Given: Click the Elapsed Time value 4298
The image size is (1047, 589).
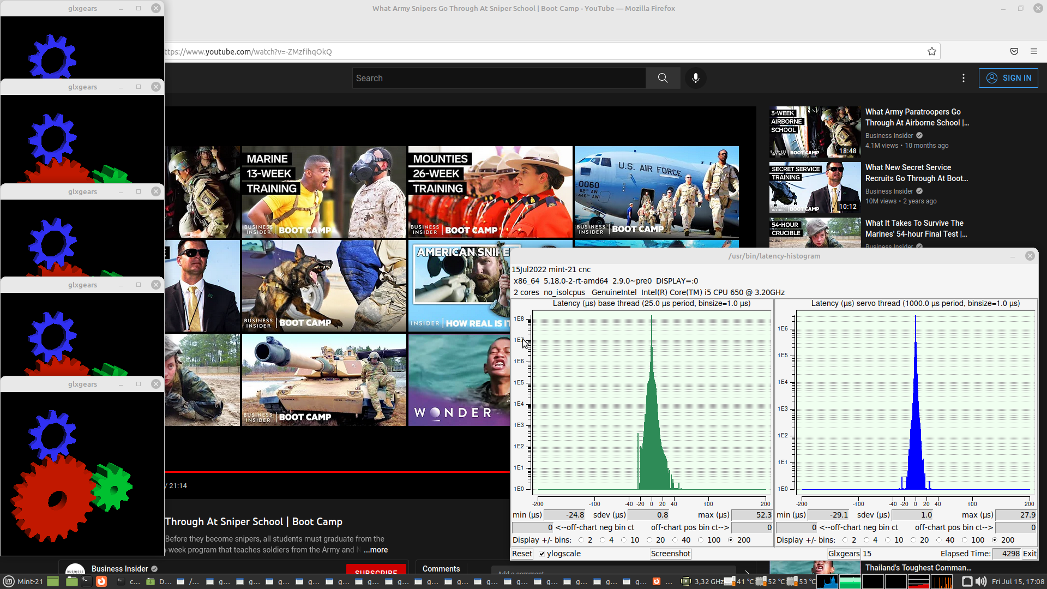Looking at the screenshot, I should point(1007,554).
